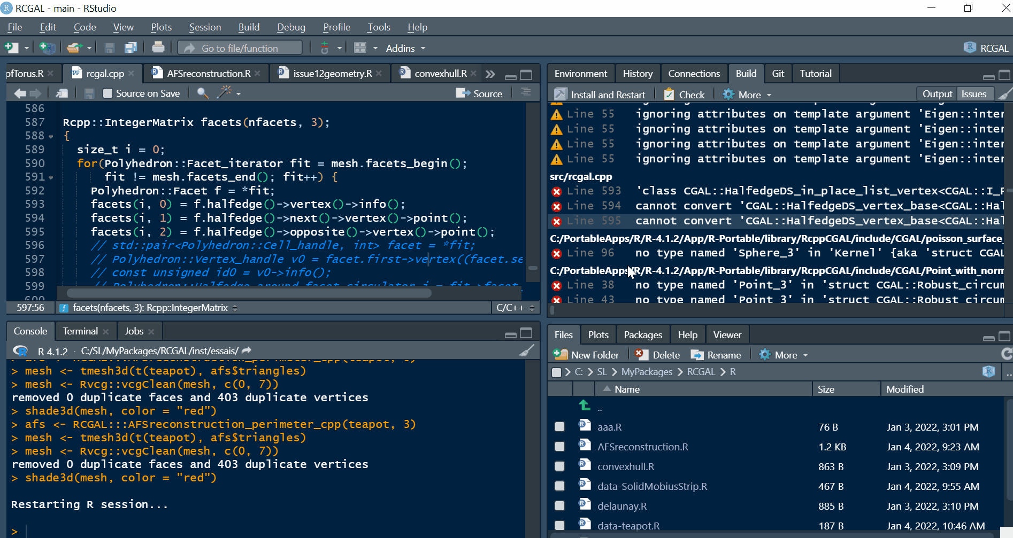
Task: Open an existing file using the folder toolbar icon
Action: click(73, 48)
